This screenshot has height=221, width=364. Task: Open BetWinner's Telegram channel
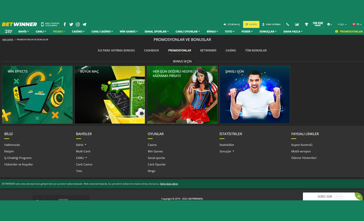84,24
